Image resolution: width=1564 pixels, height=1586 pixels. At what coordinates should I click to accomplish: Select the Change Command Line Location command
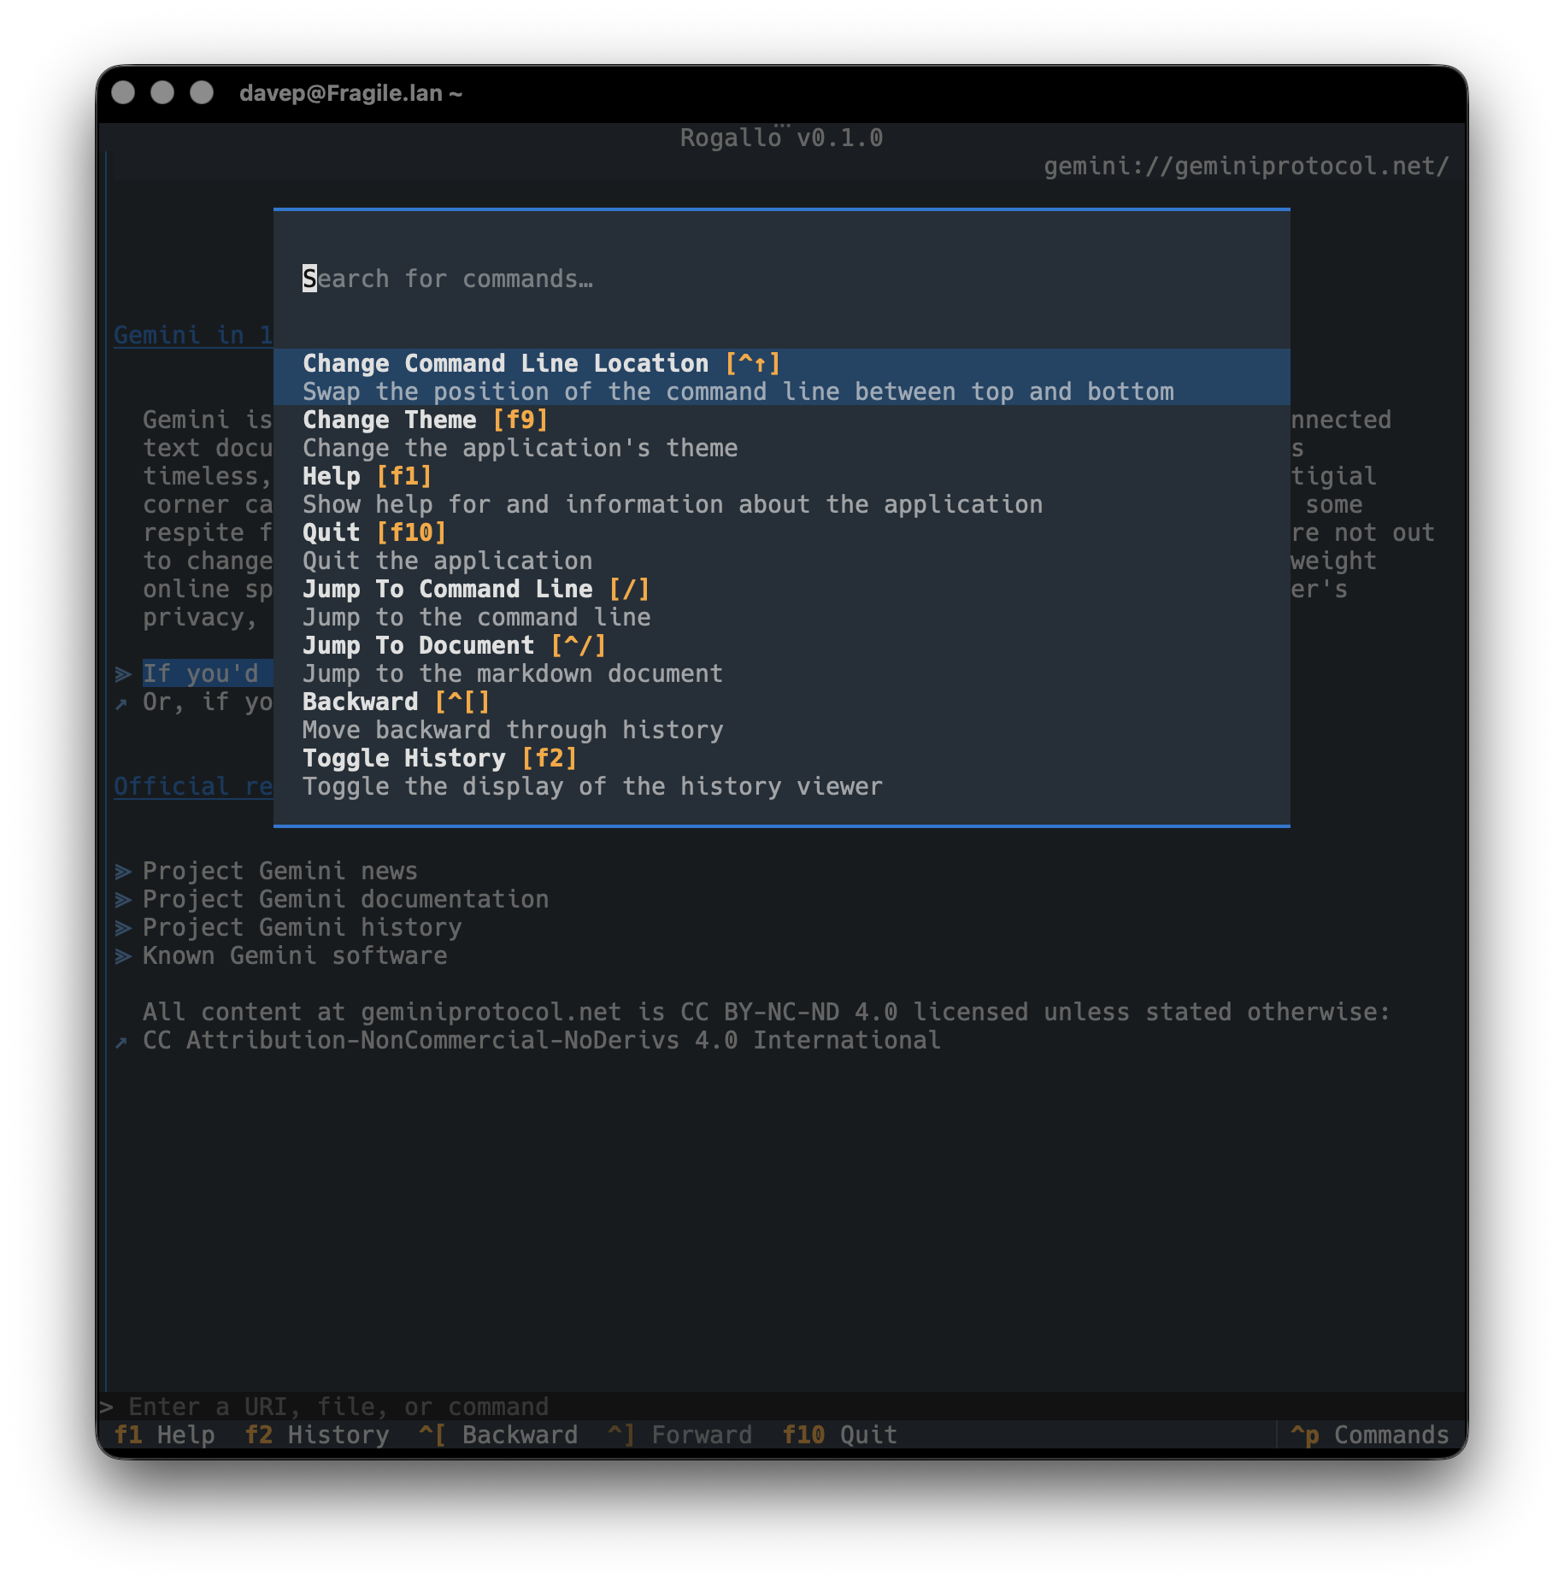(781, 377)
